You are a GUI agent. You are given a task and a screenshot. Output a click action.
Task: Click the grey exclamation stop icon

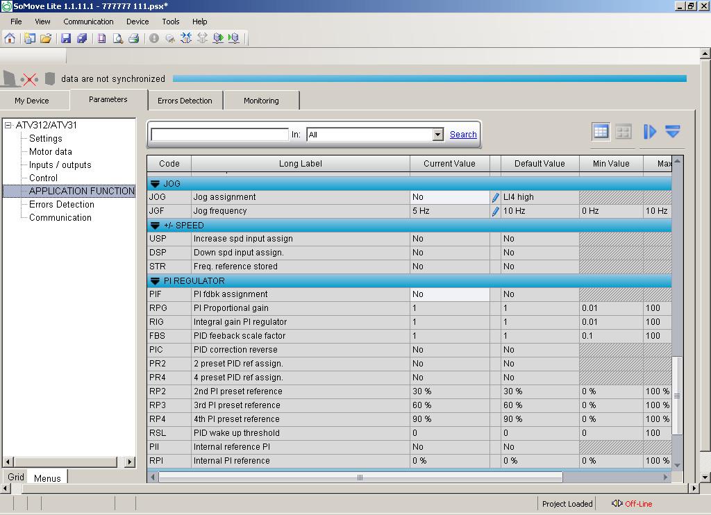point(154,39)
